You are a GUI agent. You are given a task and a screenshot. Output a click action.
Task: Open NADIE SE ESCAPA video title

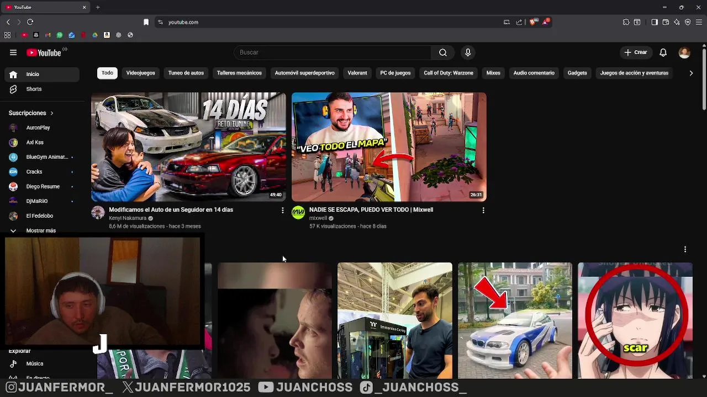[x=371, y=210]
